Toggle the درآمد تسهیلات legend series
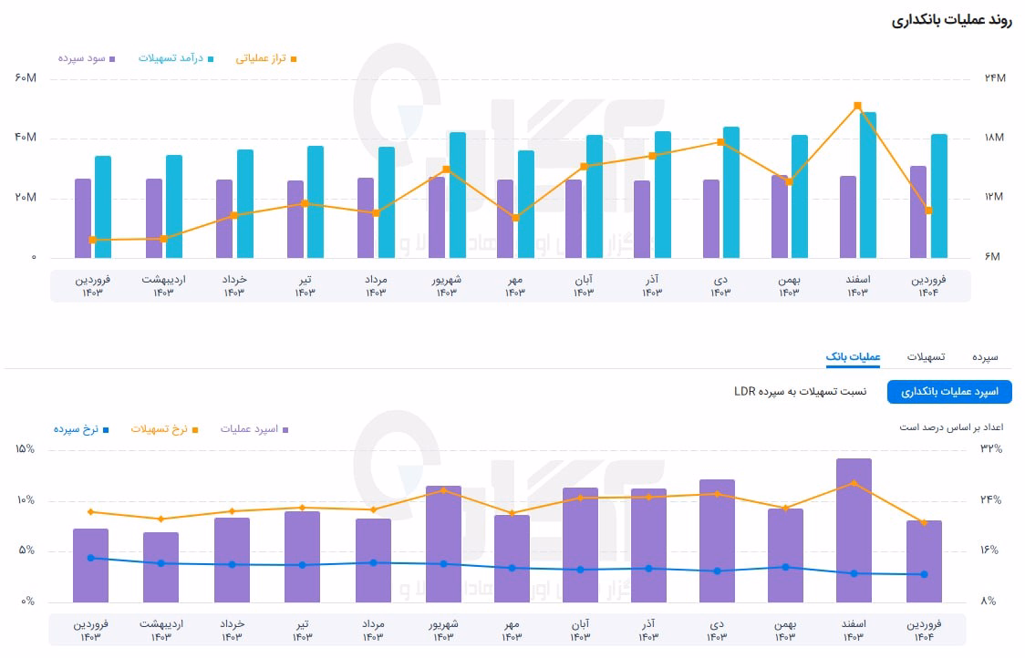 pos(176,59)
